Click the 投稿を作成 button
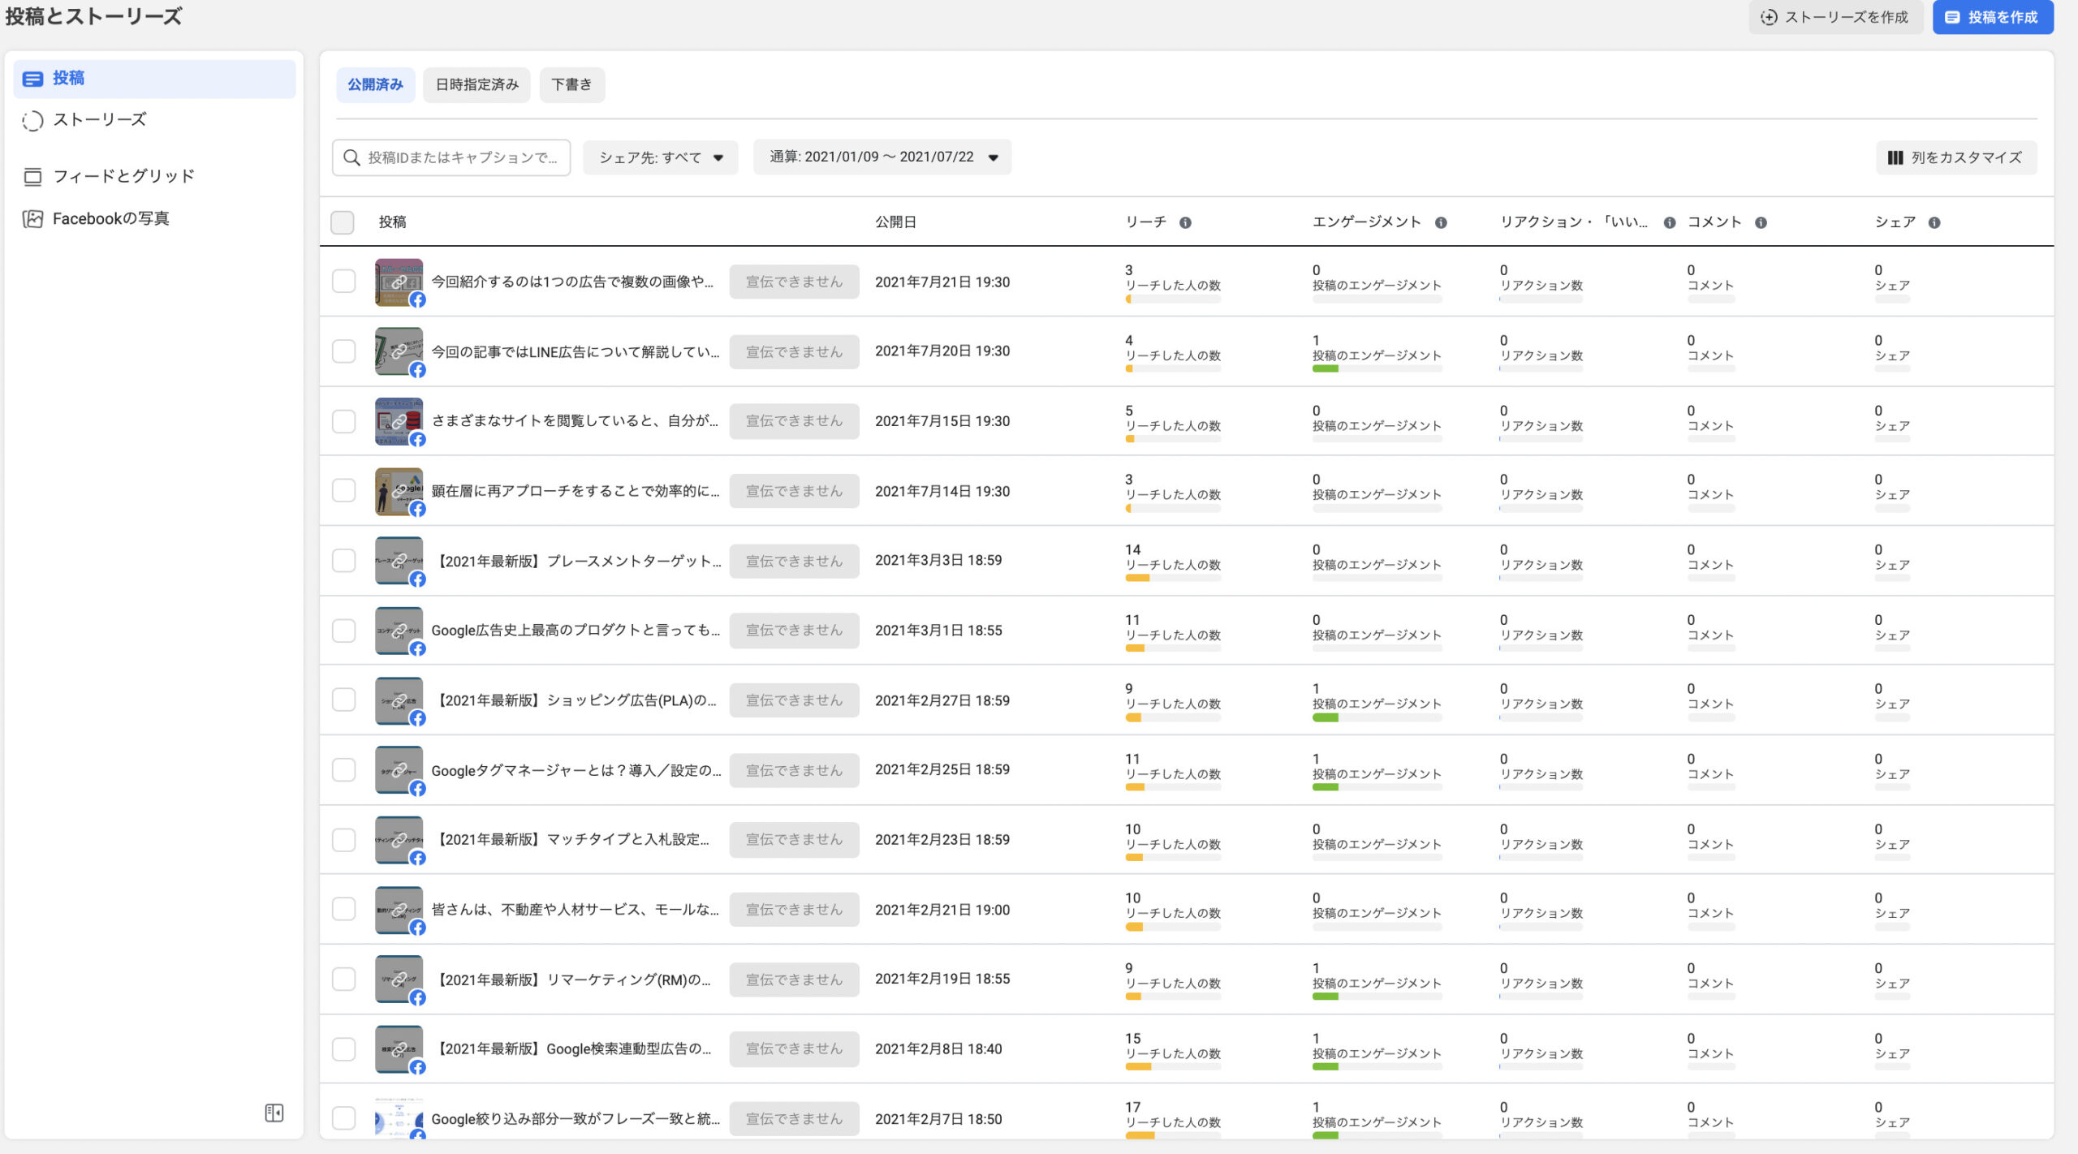The height and width of the screenshot is (1154, 2078). click(1992, 17)
